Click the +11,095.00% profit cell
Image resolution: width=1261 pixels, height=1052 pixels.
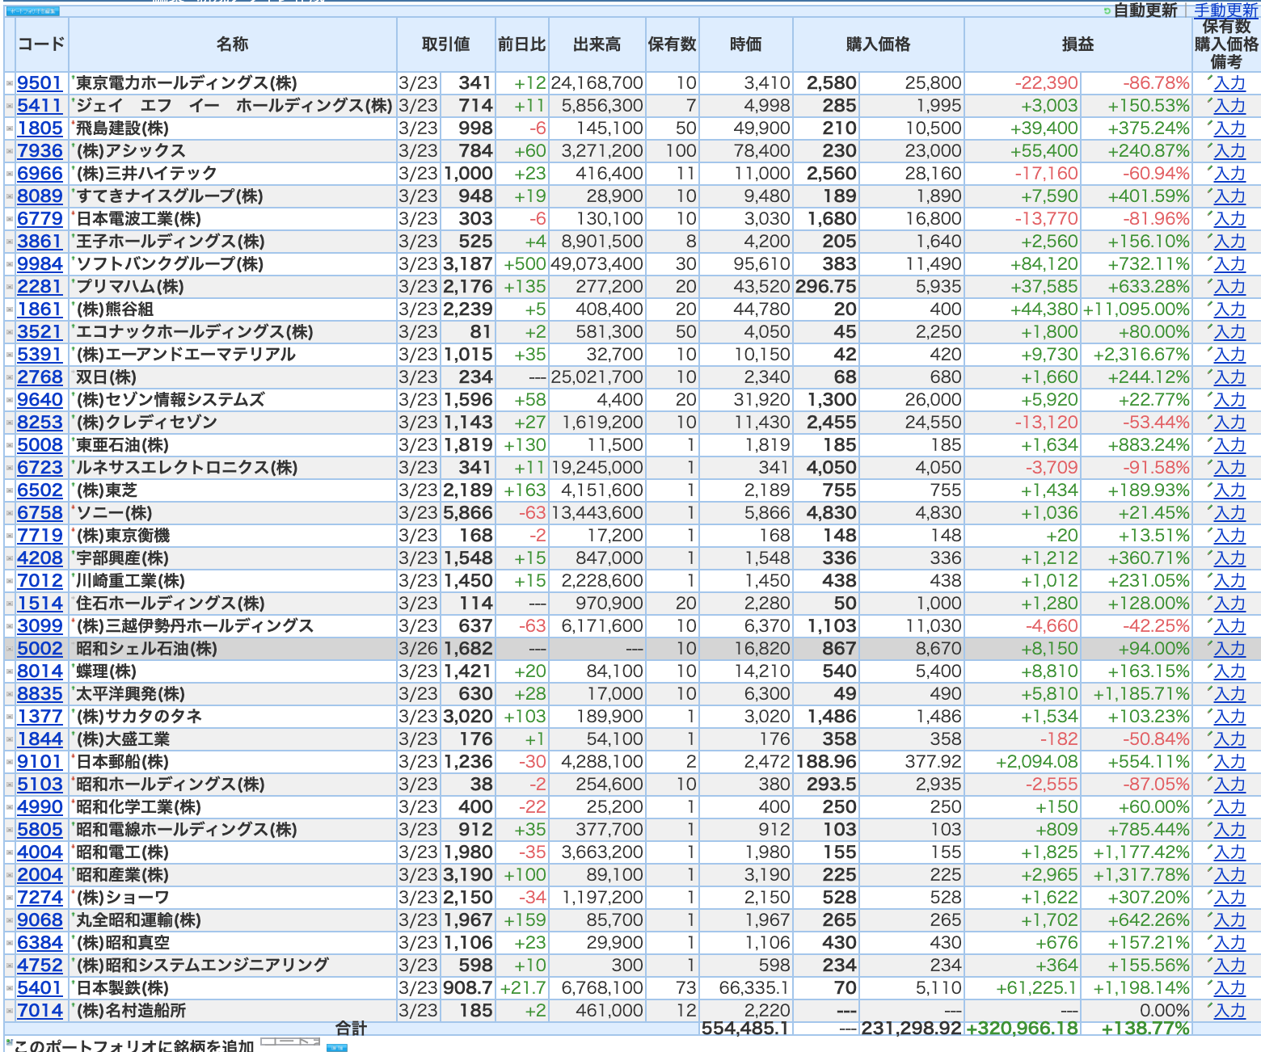1136,309
